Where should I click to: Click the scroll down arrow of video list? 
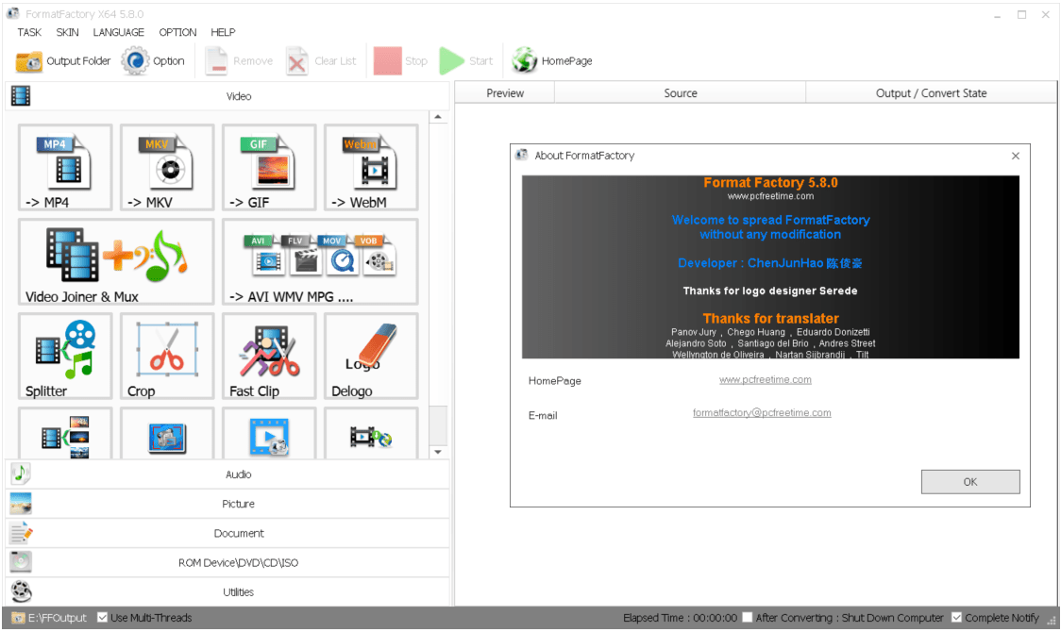coord(438,452)
